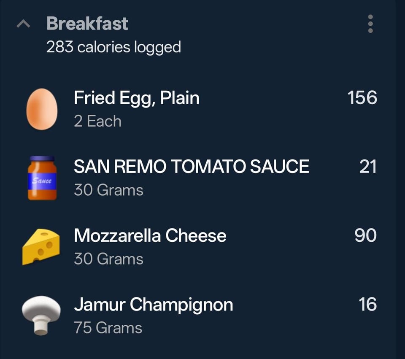Click the Breakfast header title
405x359 pixels.
87,24
